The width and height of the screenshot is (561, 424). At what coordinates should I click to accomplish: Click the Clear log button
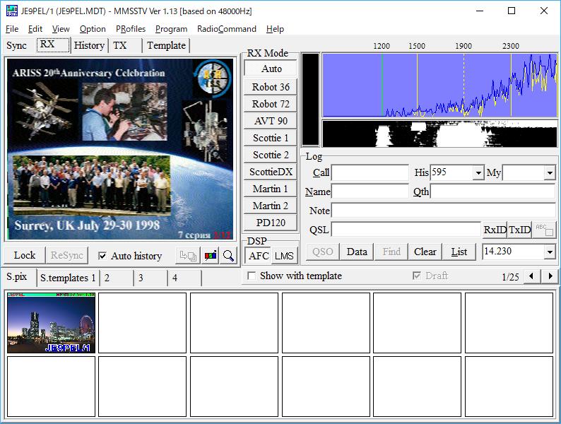(425, 252)
